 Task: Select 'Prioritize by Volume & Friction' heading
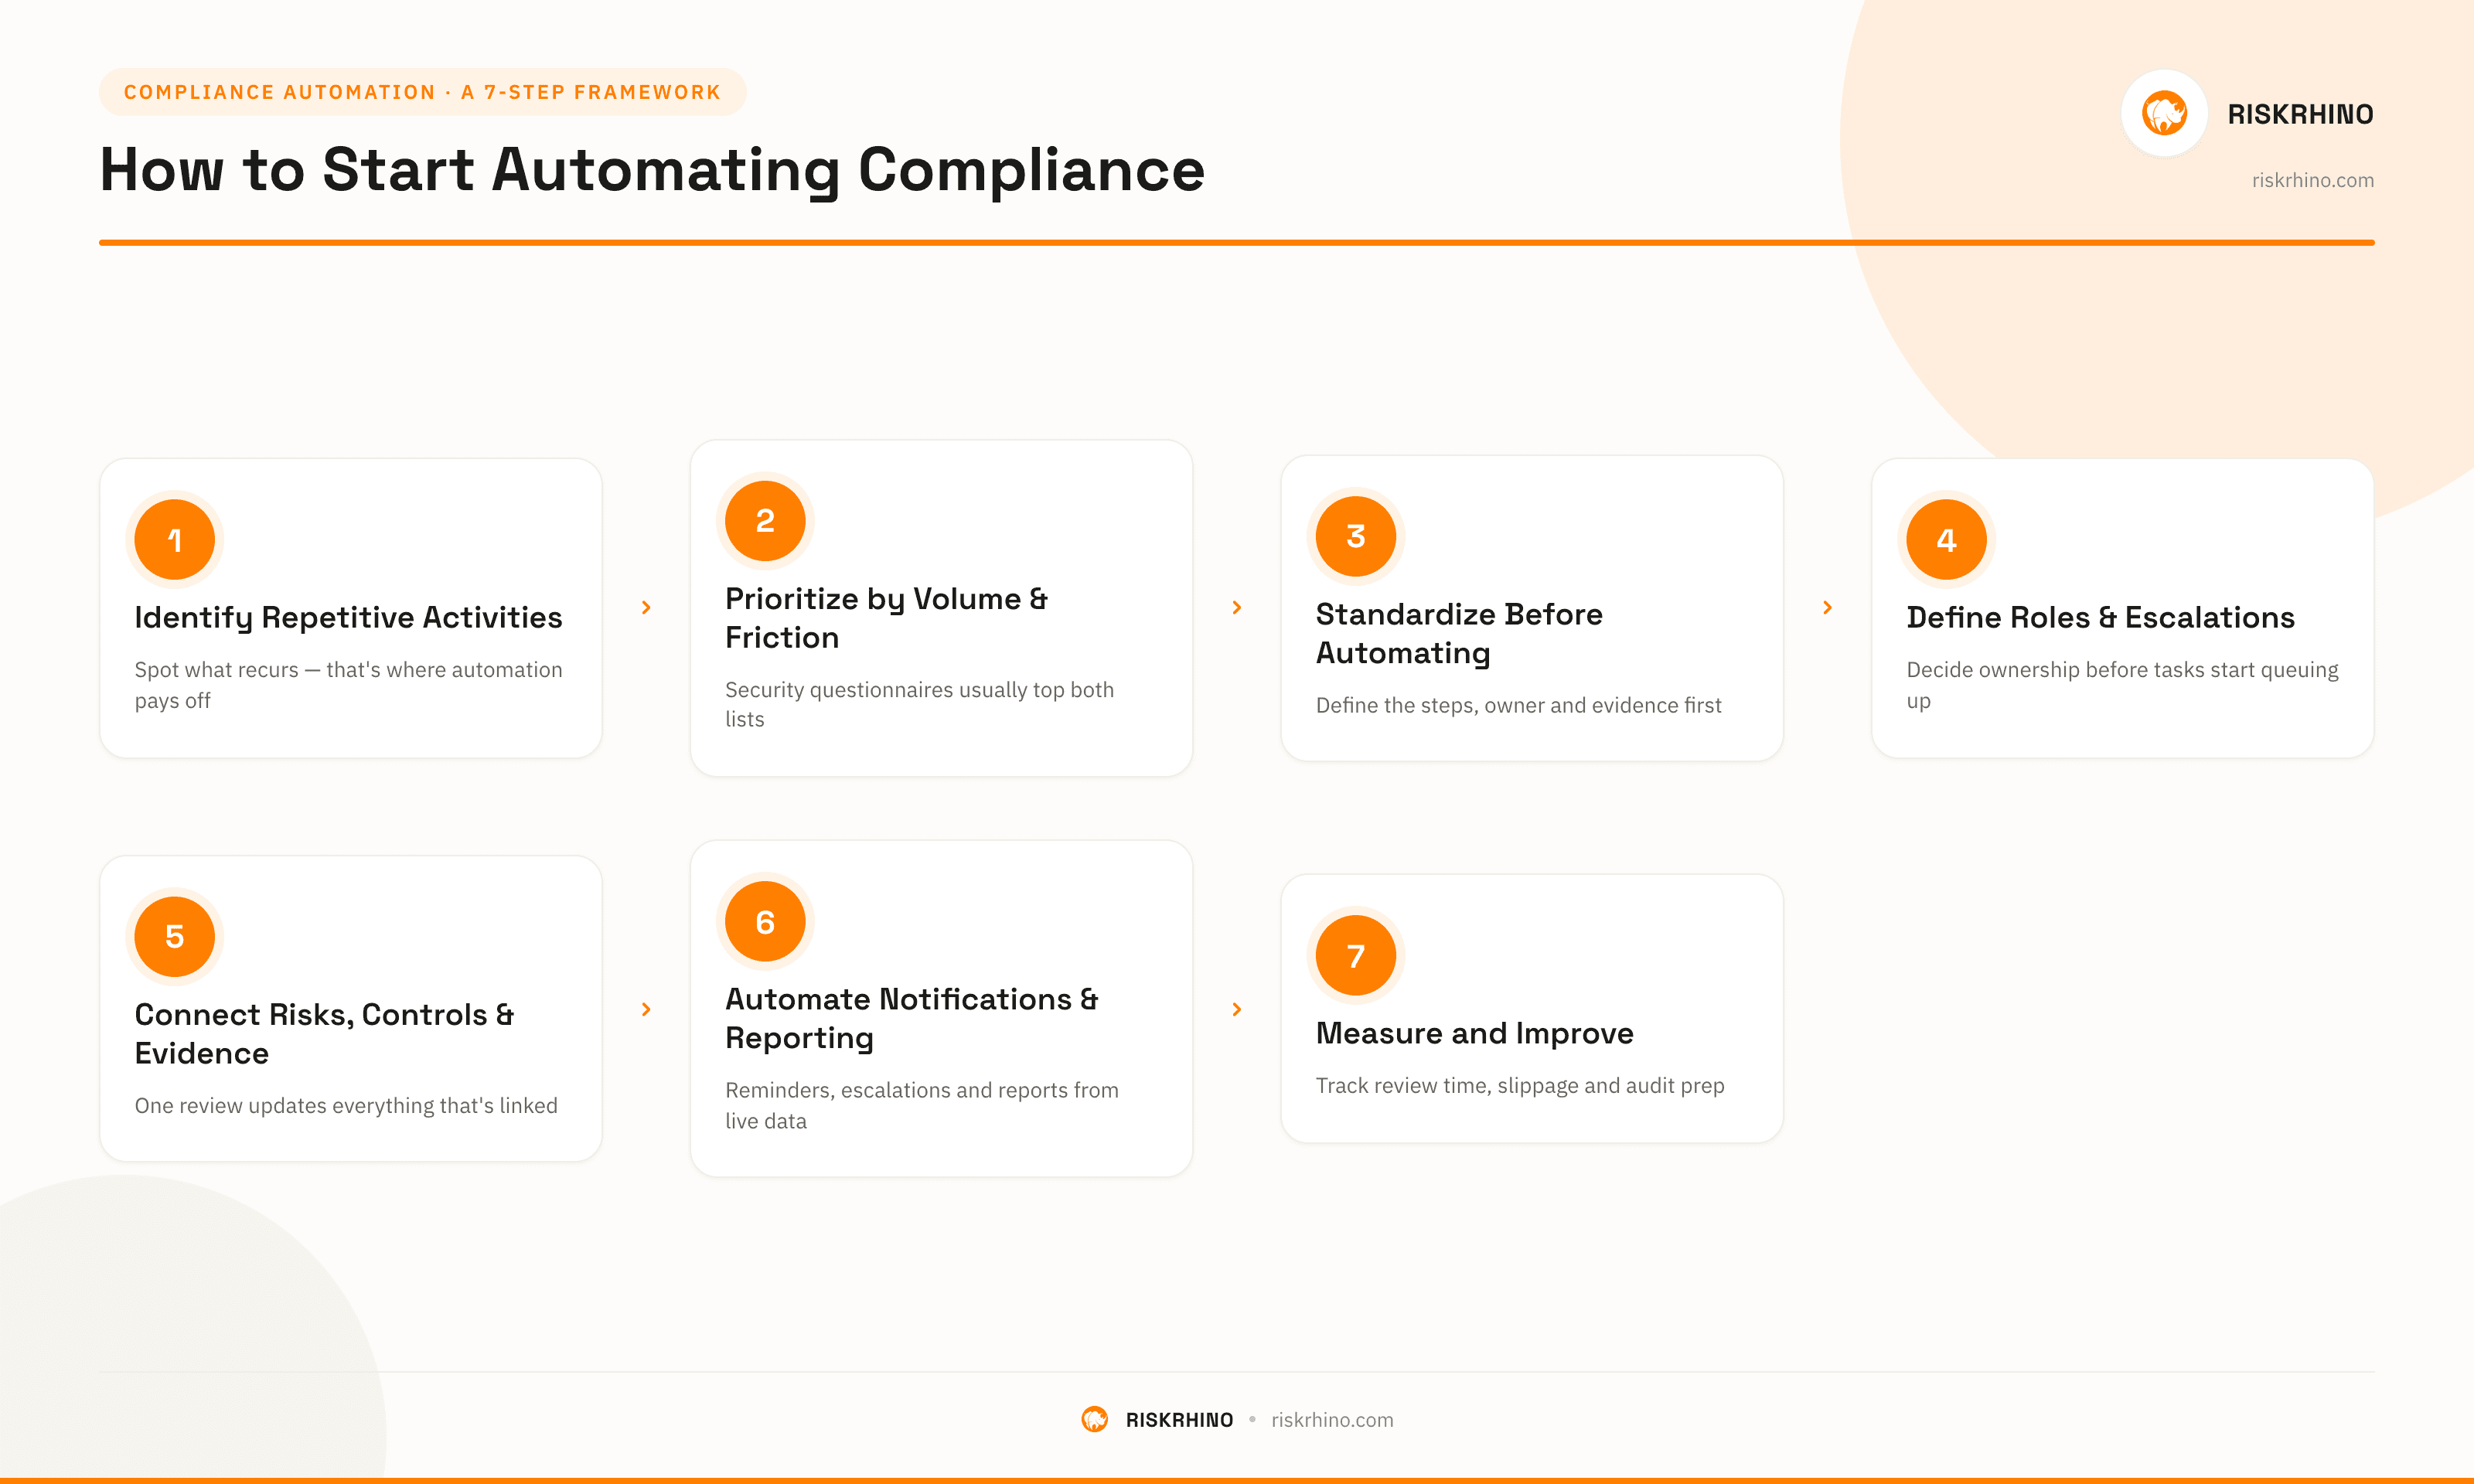click(x=886, y=618)
